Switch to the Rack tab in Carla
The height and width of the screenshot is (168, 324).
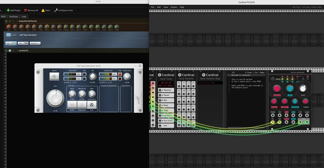[x=3, y=16]
